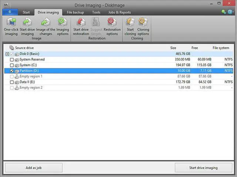Switch to the File backup tab
This screenshot has height=177, width=237.
(75, 12)
